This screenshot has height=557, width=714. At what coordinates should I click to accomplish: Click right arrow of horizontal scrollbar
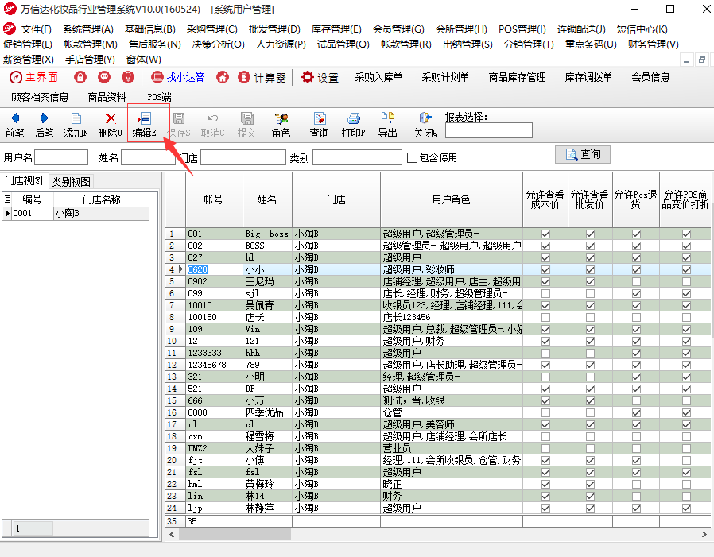(x=704, y=534)
